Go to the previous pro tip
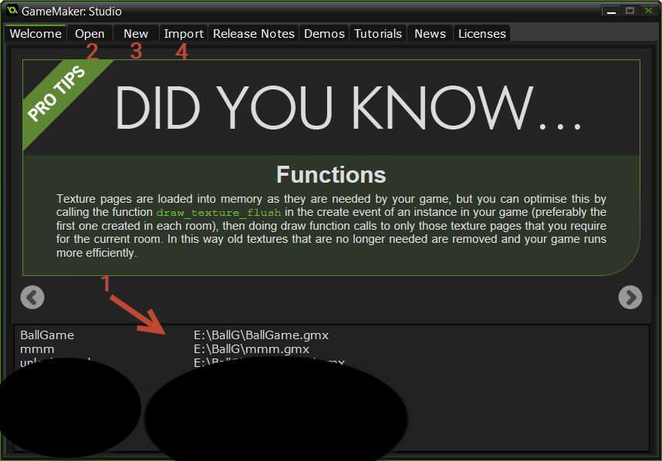662x461 pixels. click(32, 297)
